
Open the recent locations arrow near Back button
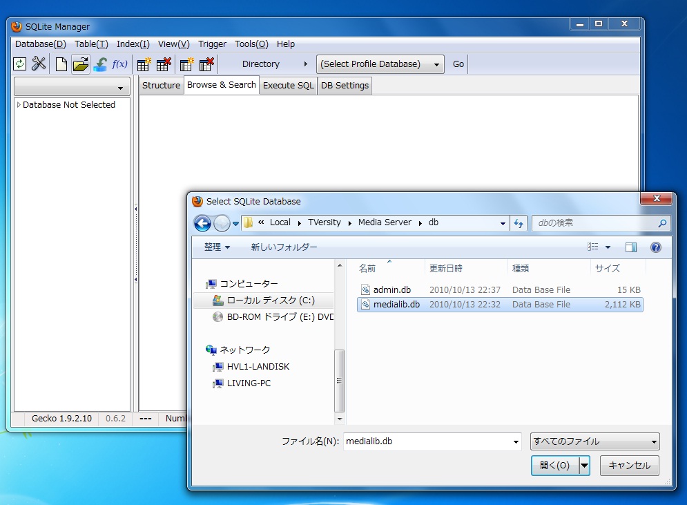(235, 224)
